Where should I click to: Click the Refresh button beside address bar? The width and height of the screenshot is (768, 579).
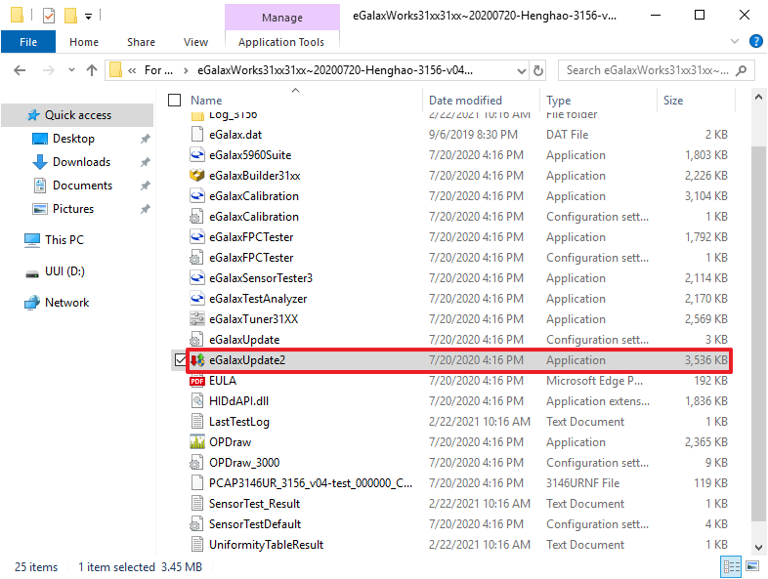pos(538,70)
